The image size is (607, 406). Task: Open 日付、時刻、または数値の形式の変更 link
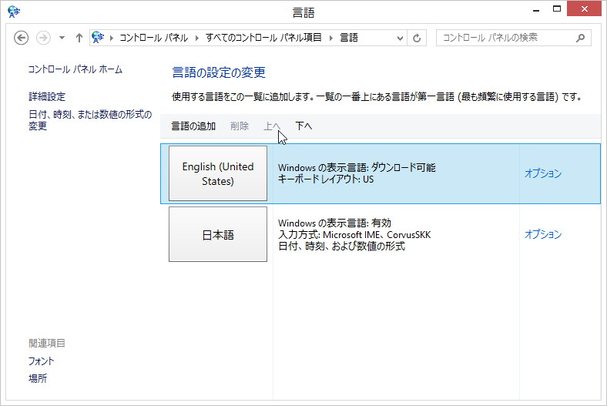90,120
